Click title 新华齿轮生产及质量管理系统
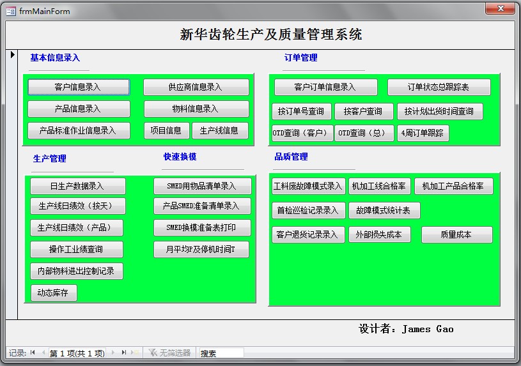The image size is (521, 366). coord(271,34)
